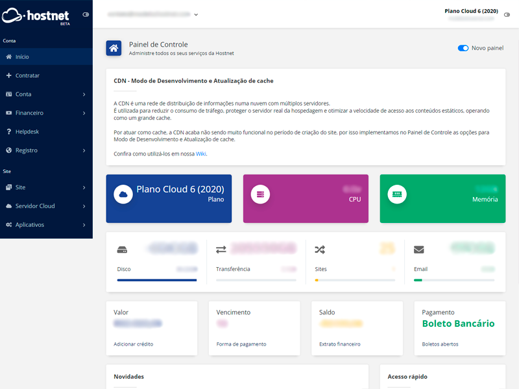Click Forma de pagamento link

pos(241,344)
